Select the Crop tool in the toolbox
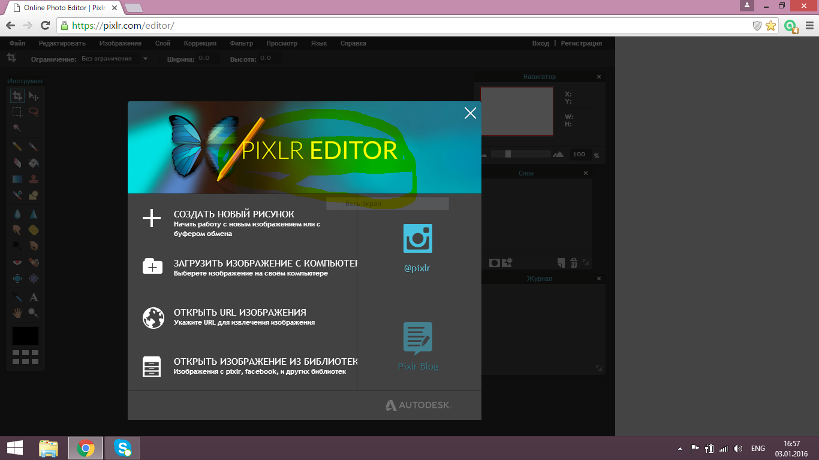819x460 pixels. [x=17, y=96]
